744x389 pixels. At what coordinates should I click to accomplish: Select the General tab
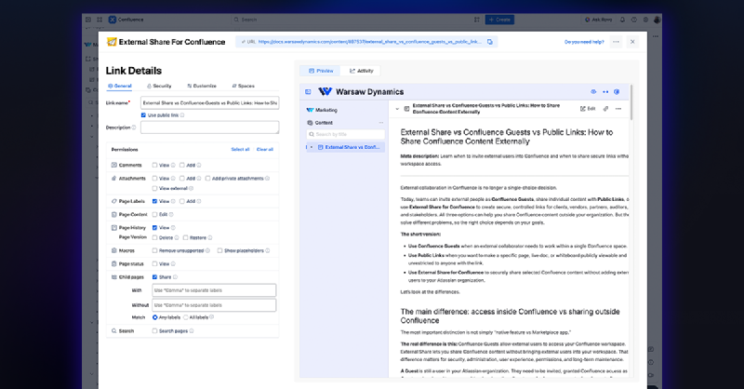coord(120,86)
